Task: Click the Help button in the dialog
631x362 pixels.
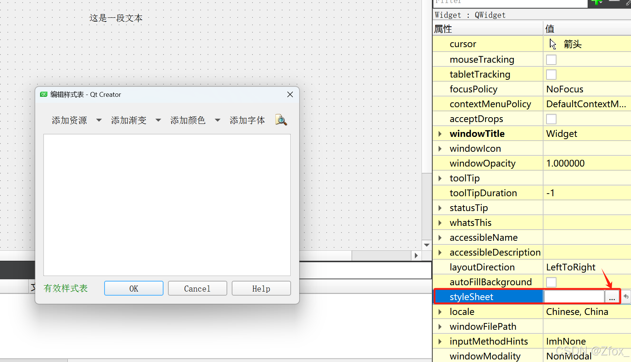Action: pyautogui.click(x=261, y=288)
